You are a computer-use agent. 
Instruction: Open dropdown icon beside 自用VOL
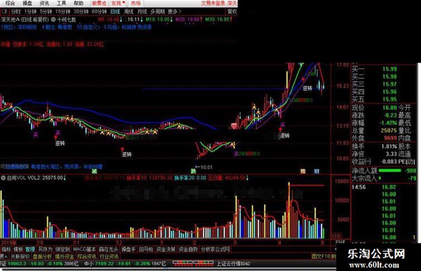tap(4, 178)
